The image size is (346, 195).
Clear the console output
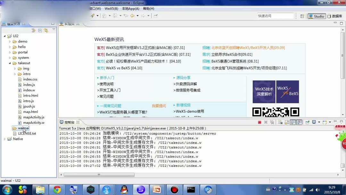tap(280, 122)
